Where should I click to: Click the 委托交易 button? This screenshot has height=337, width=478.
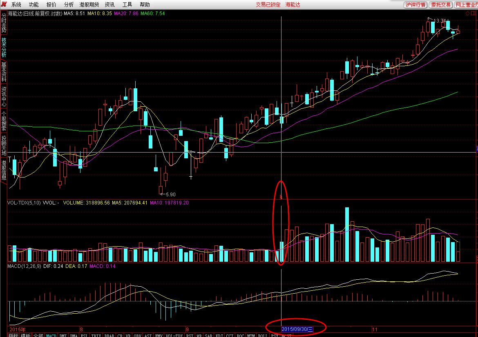click(440, 4)
